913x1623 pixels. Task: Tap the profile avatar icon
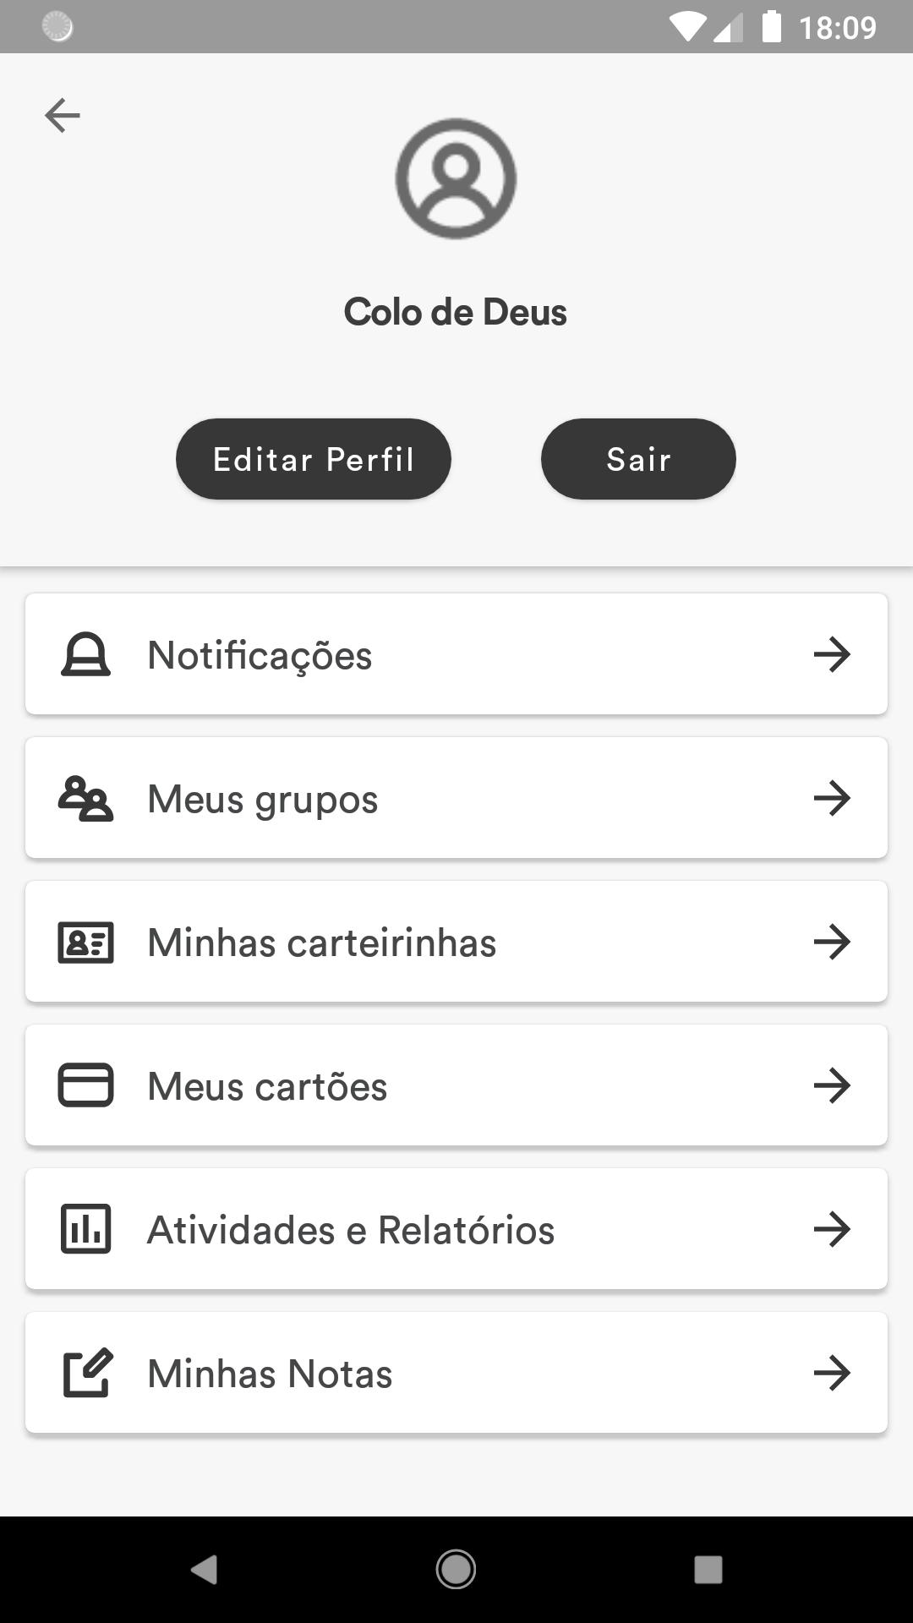[x=456, y=178]
